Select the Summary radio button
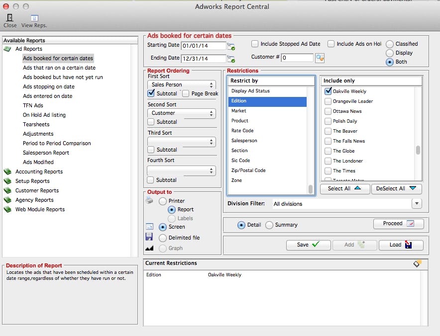Viewport: 440px width, 336px height. pos(269,225)
